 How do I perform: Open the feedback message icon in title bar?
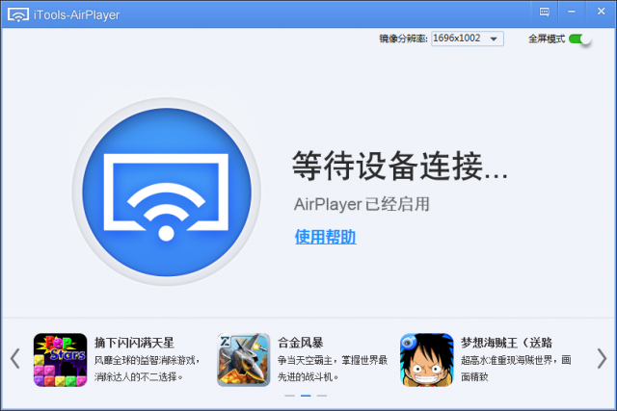545,12
